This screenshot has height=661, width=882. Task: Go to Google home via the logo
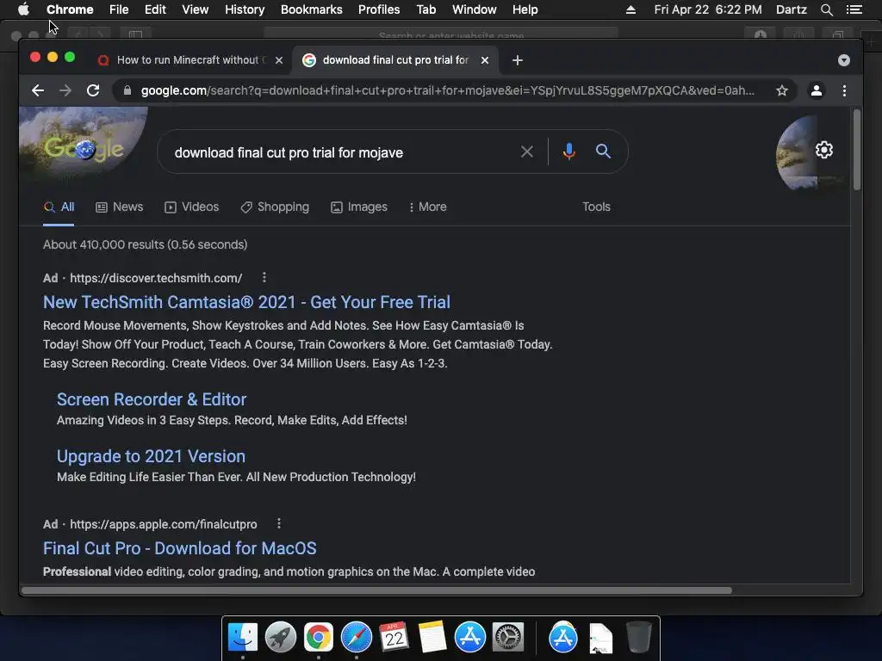[84, 149]
